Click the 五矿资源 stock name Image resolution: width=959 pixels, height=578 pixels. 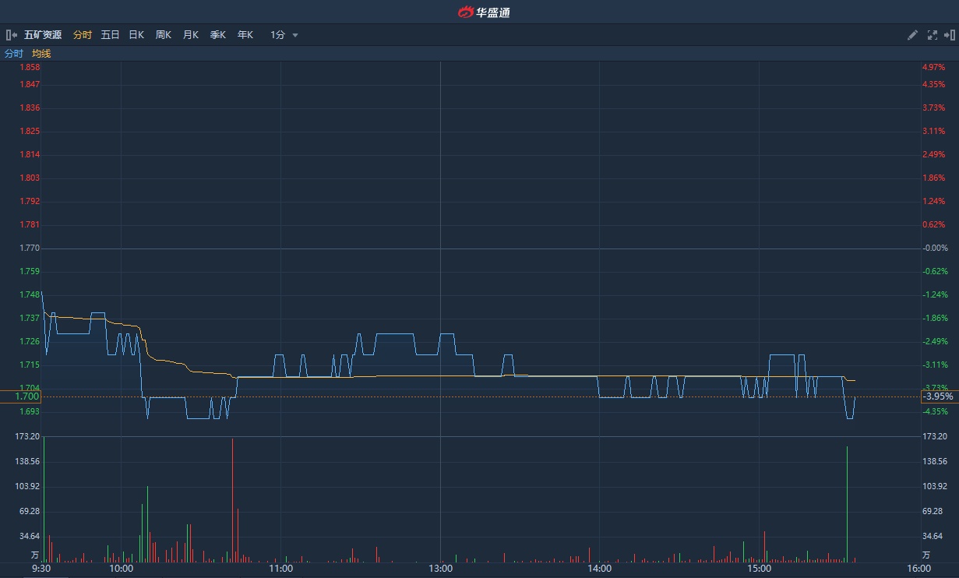click(43, 35)
